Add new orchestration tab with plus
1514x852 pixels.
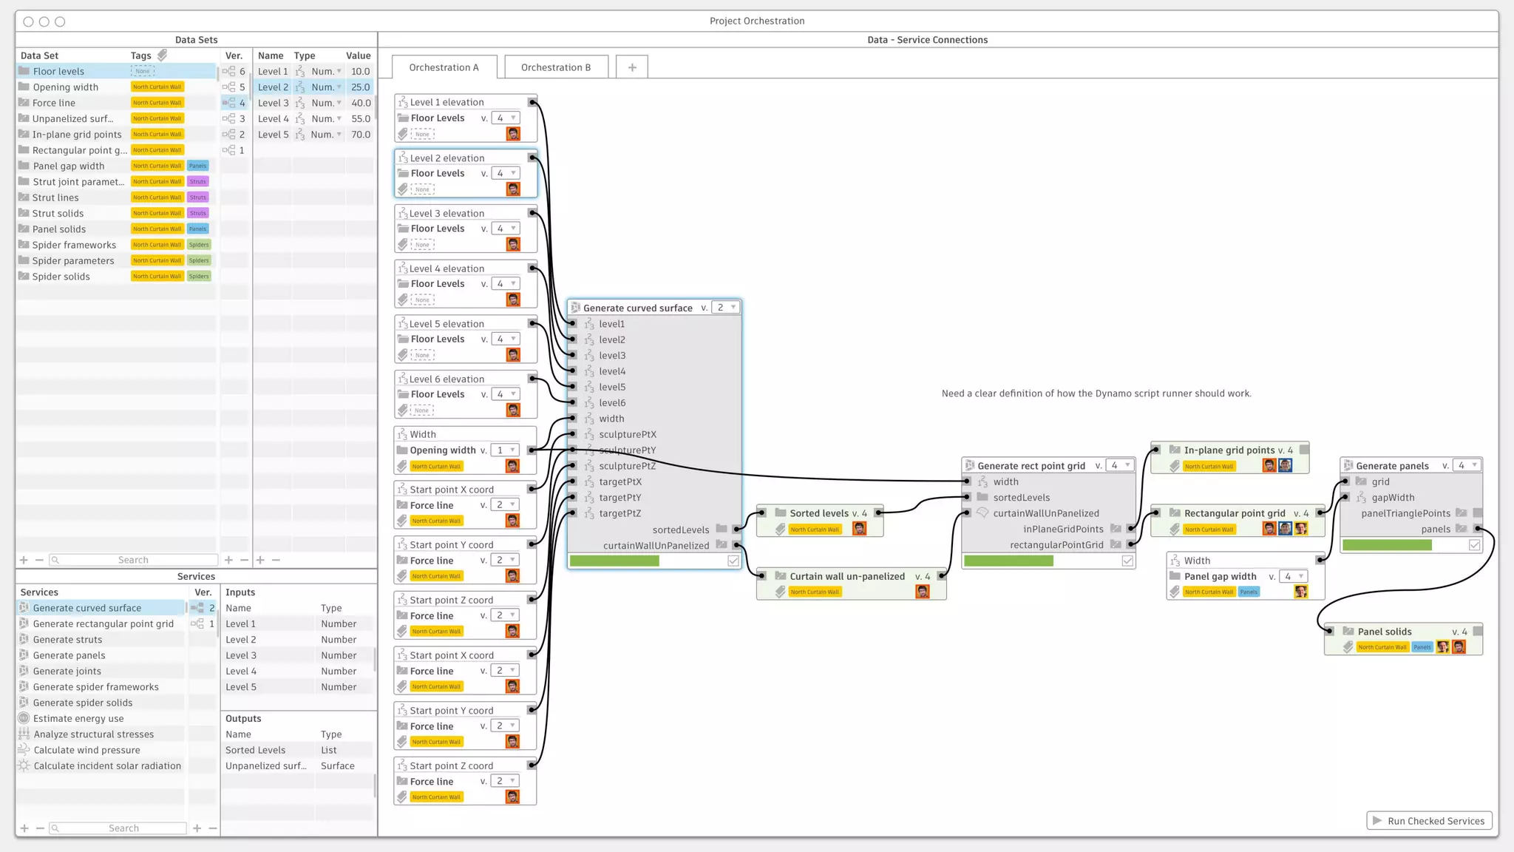point(632,67)
